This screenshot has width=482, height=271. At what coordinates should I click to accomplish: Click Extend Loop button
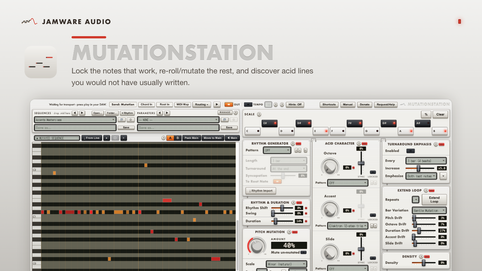click(434, 200)
